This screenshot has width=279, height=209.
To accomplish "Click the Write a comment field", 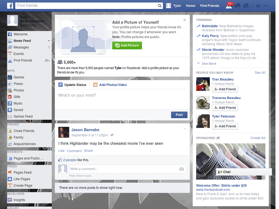I will click(x=128, y=169).
